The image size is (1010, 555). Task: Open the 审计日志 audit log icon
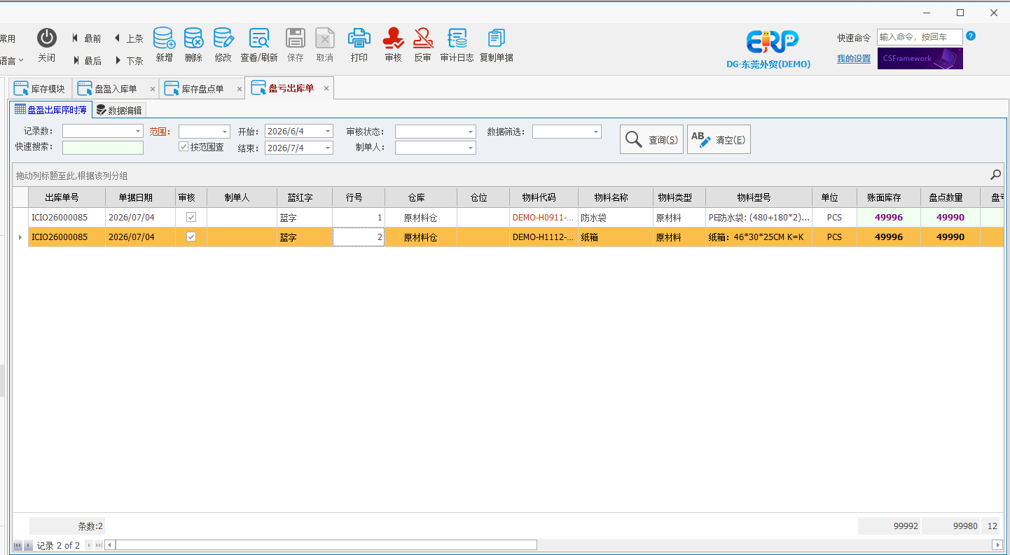(x=457, y=38)
